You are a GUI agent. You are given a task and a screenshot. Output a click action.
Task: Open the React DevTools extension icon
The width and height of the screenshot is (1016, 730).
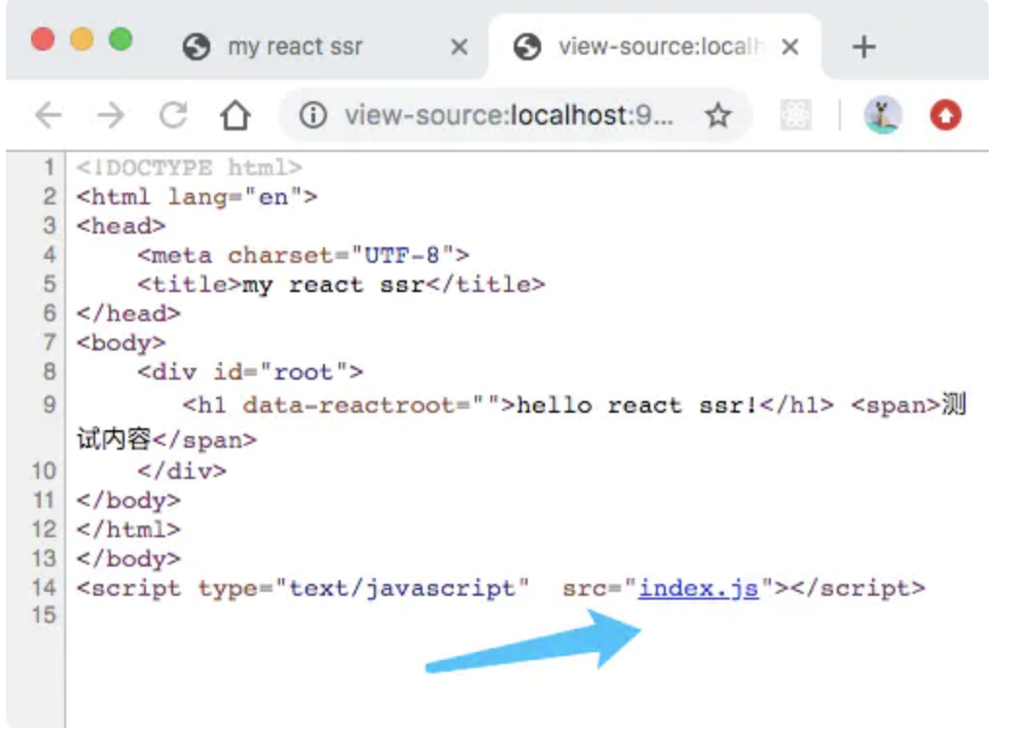[x=795, y=117]
